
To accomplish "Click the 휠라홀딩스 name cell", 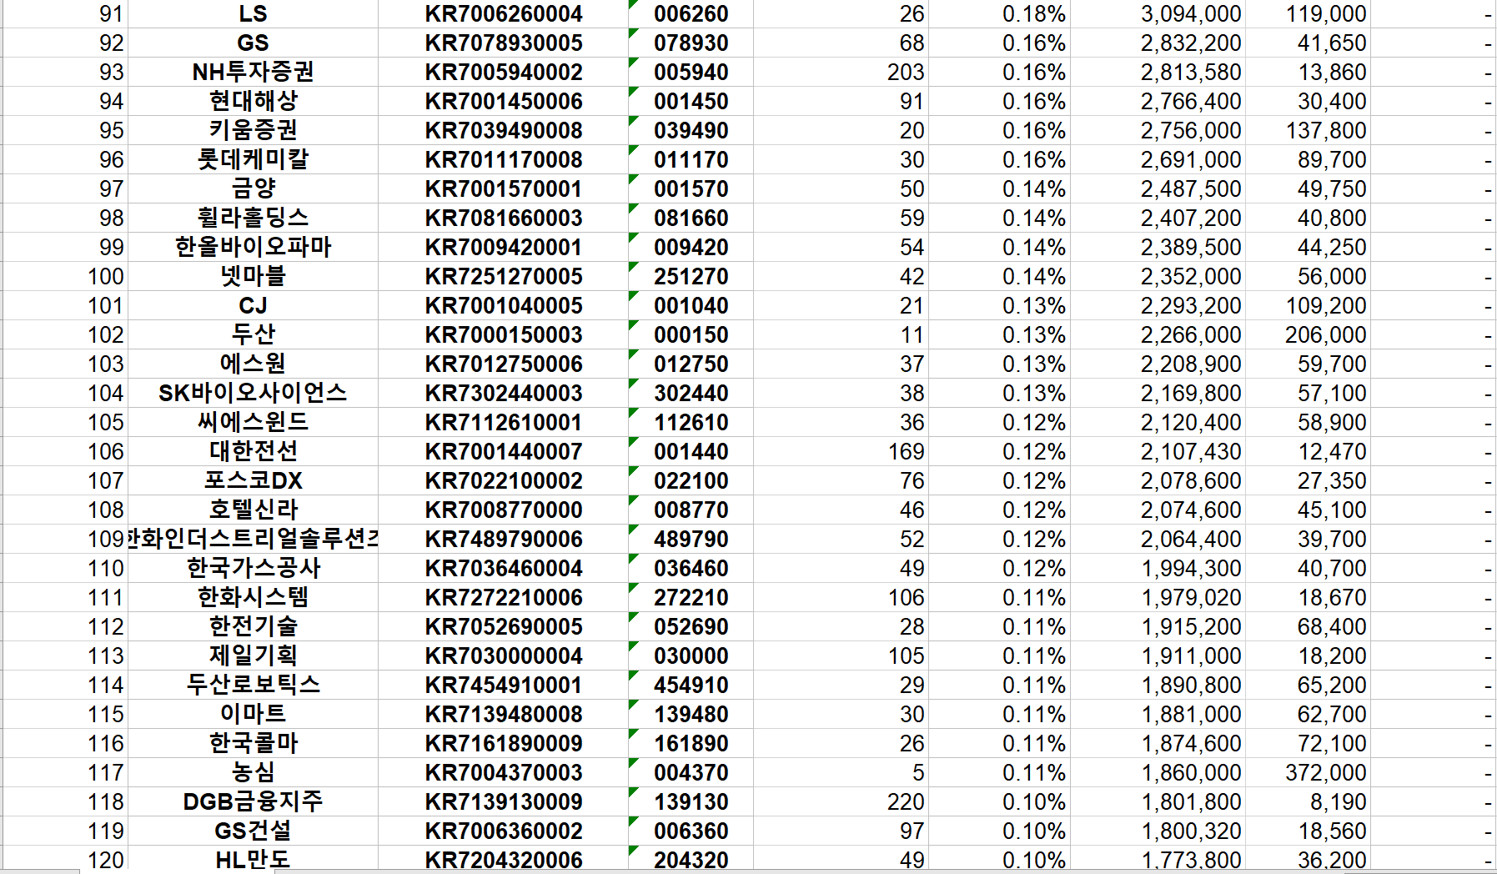I will point(253,218).
